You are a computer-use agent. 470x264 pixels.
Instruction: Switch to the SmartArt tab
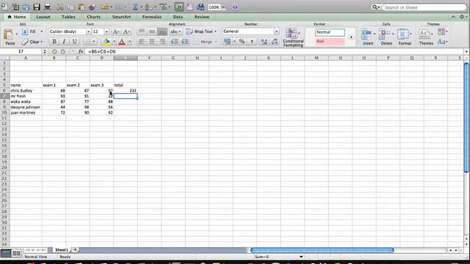coord(121,17)
